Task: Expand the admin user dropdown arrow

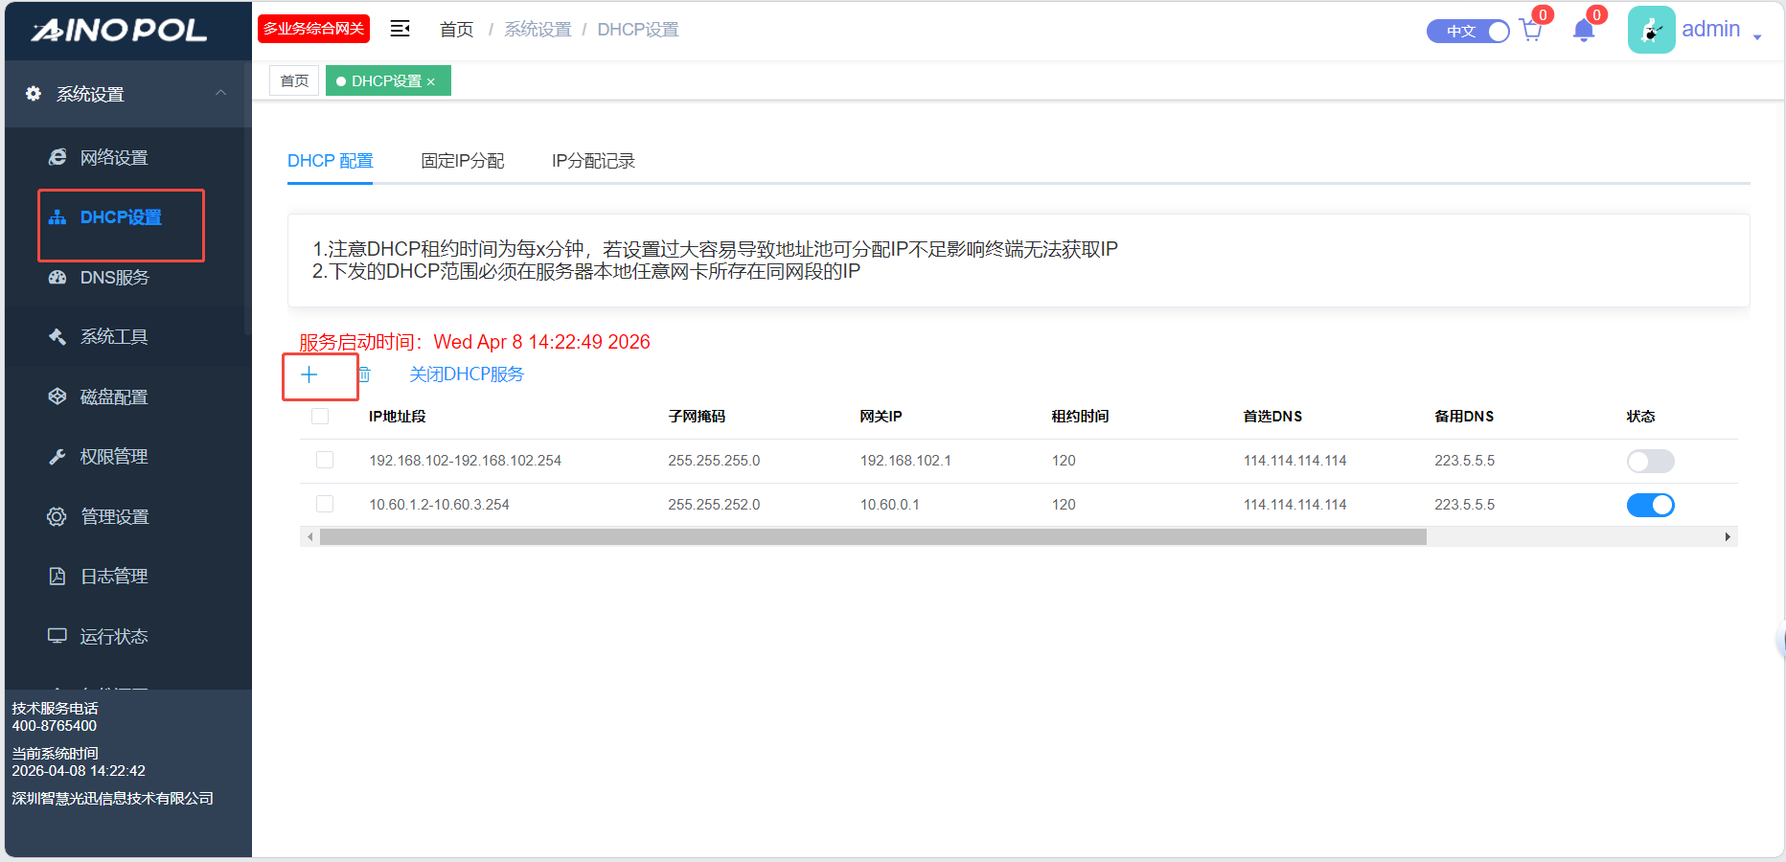Action: pyautogui.click(x=1757, y=36)
